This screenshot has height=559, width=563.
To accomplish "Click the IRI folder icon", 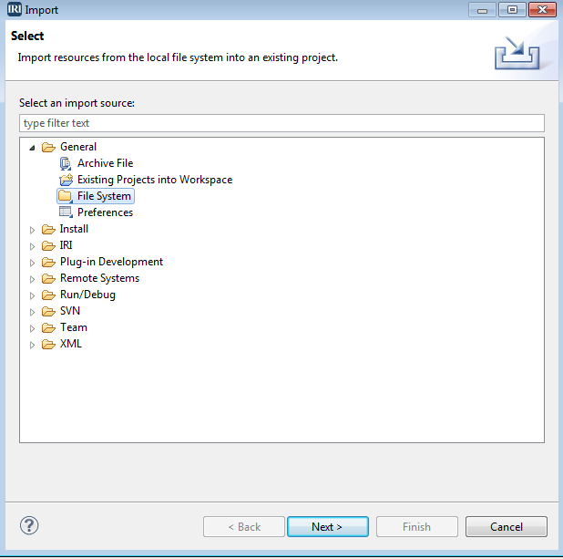I will 48,245.
